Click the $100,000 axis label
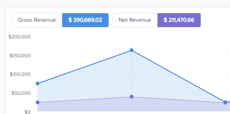 pos(20,74)
